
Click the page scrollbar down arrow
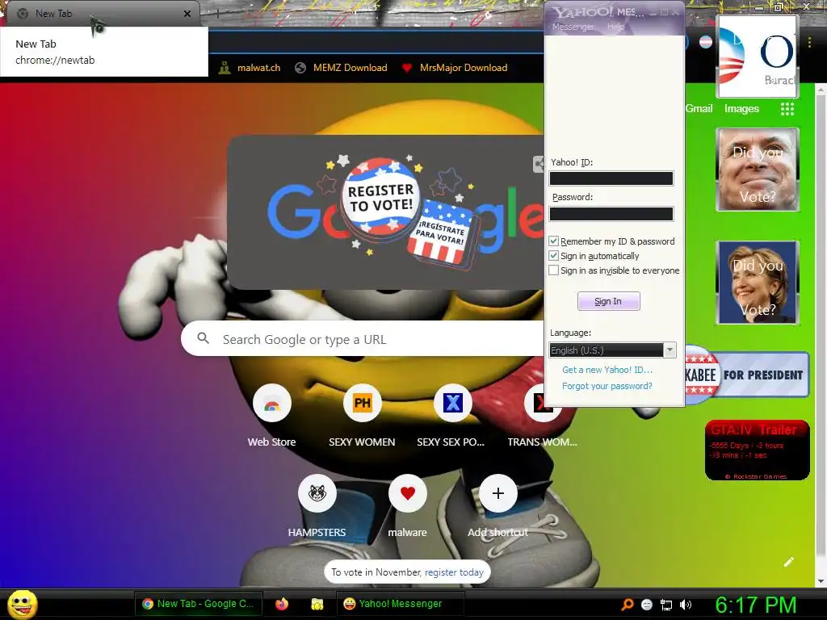[x=821, y=581]
